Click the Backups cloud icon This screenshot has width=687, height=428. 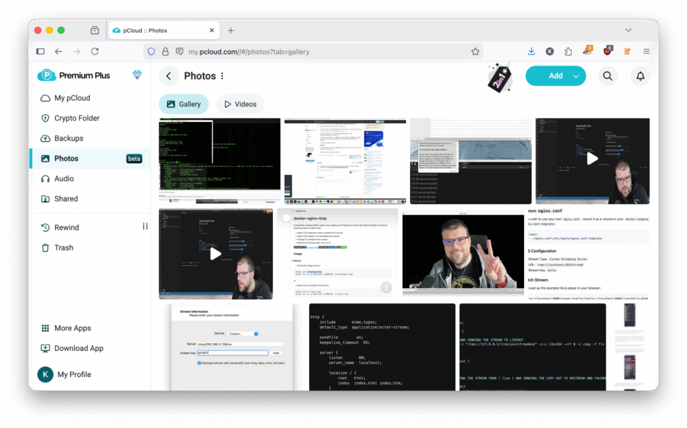click(46, 138)
